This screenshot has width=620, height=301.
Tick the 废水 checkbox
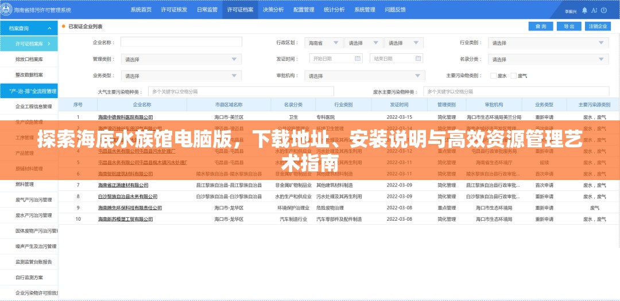(493, 76)
